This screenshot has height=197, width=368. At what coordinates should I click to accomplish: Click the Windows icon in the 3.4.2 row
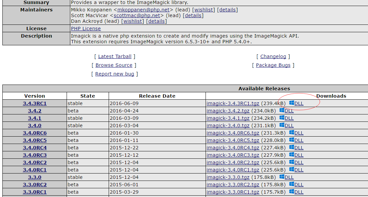(282, 110)
